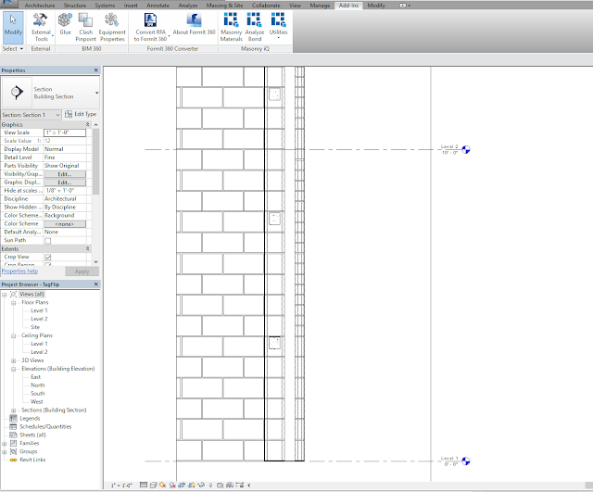Viewport: 593px width, 492px height.
Task: Click the section type preview icon
Action: [17, 93]
